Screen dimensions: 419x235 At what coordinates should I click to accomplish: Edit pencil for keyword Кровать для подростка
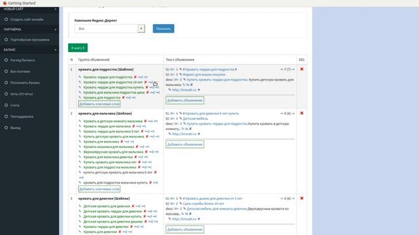[80, 97]
